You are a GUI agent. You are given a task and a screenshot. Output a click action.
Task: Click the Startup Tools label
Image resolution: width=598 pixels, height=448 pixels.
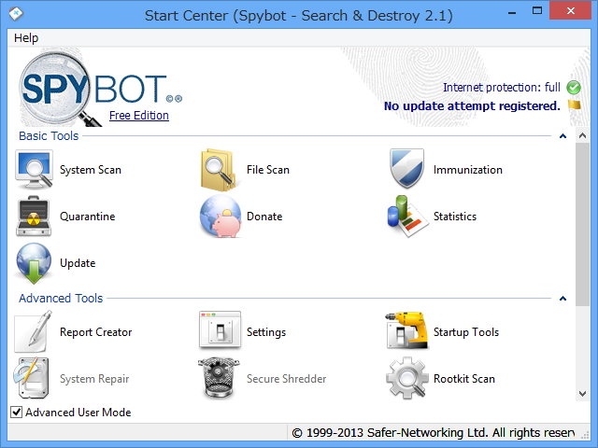(466, 332)
